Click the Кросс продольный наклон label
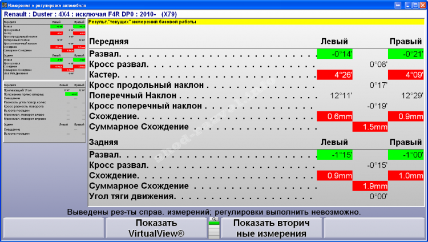The height and width of the screenshot is (242, 428). click(x=146, y=85)
